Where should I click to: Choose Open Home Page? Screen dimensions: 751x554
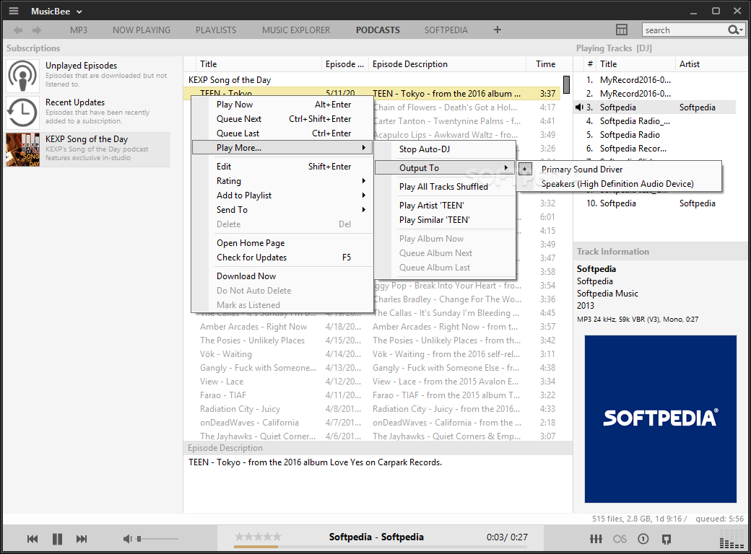(x=282, y=243)
